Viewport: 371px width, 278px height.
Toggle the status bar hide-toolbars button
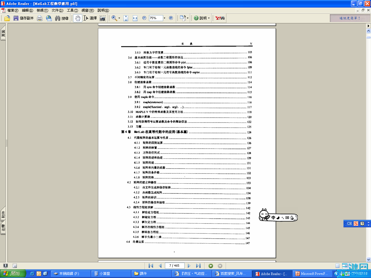pyautogui.click(x=15, y=266)
